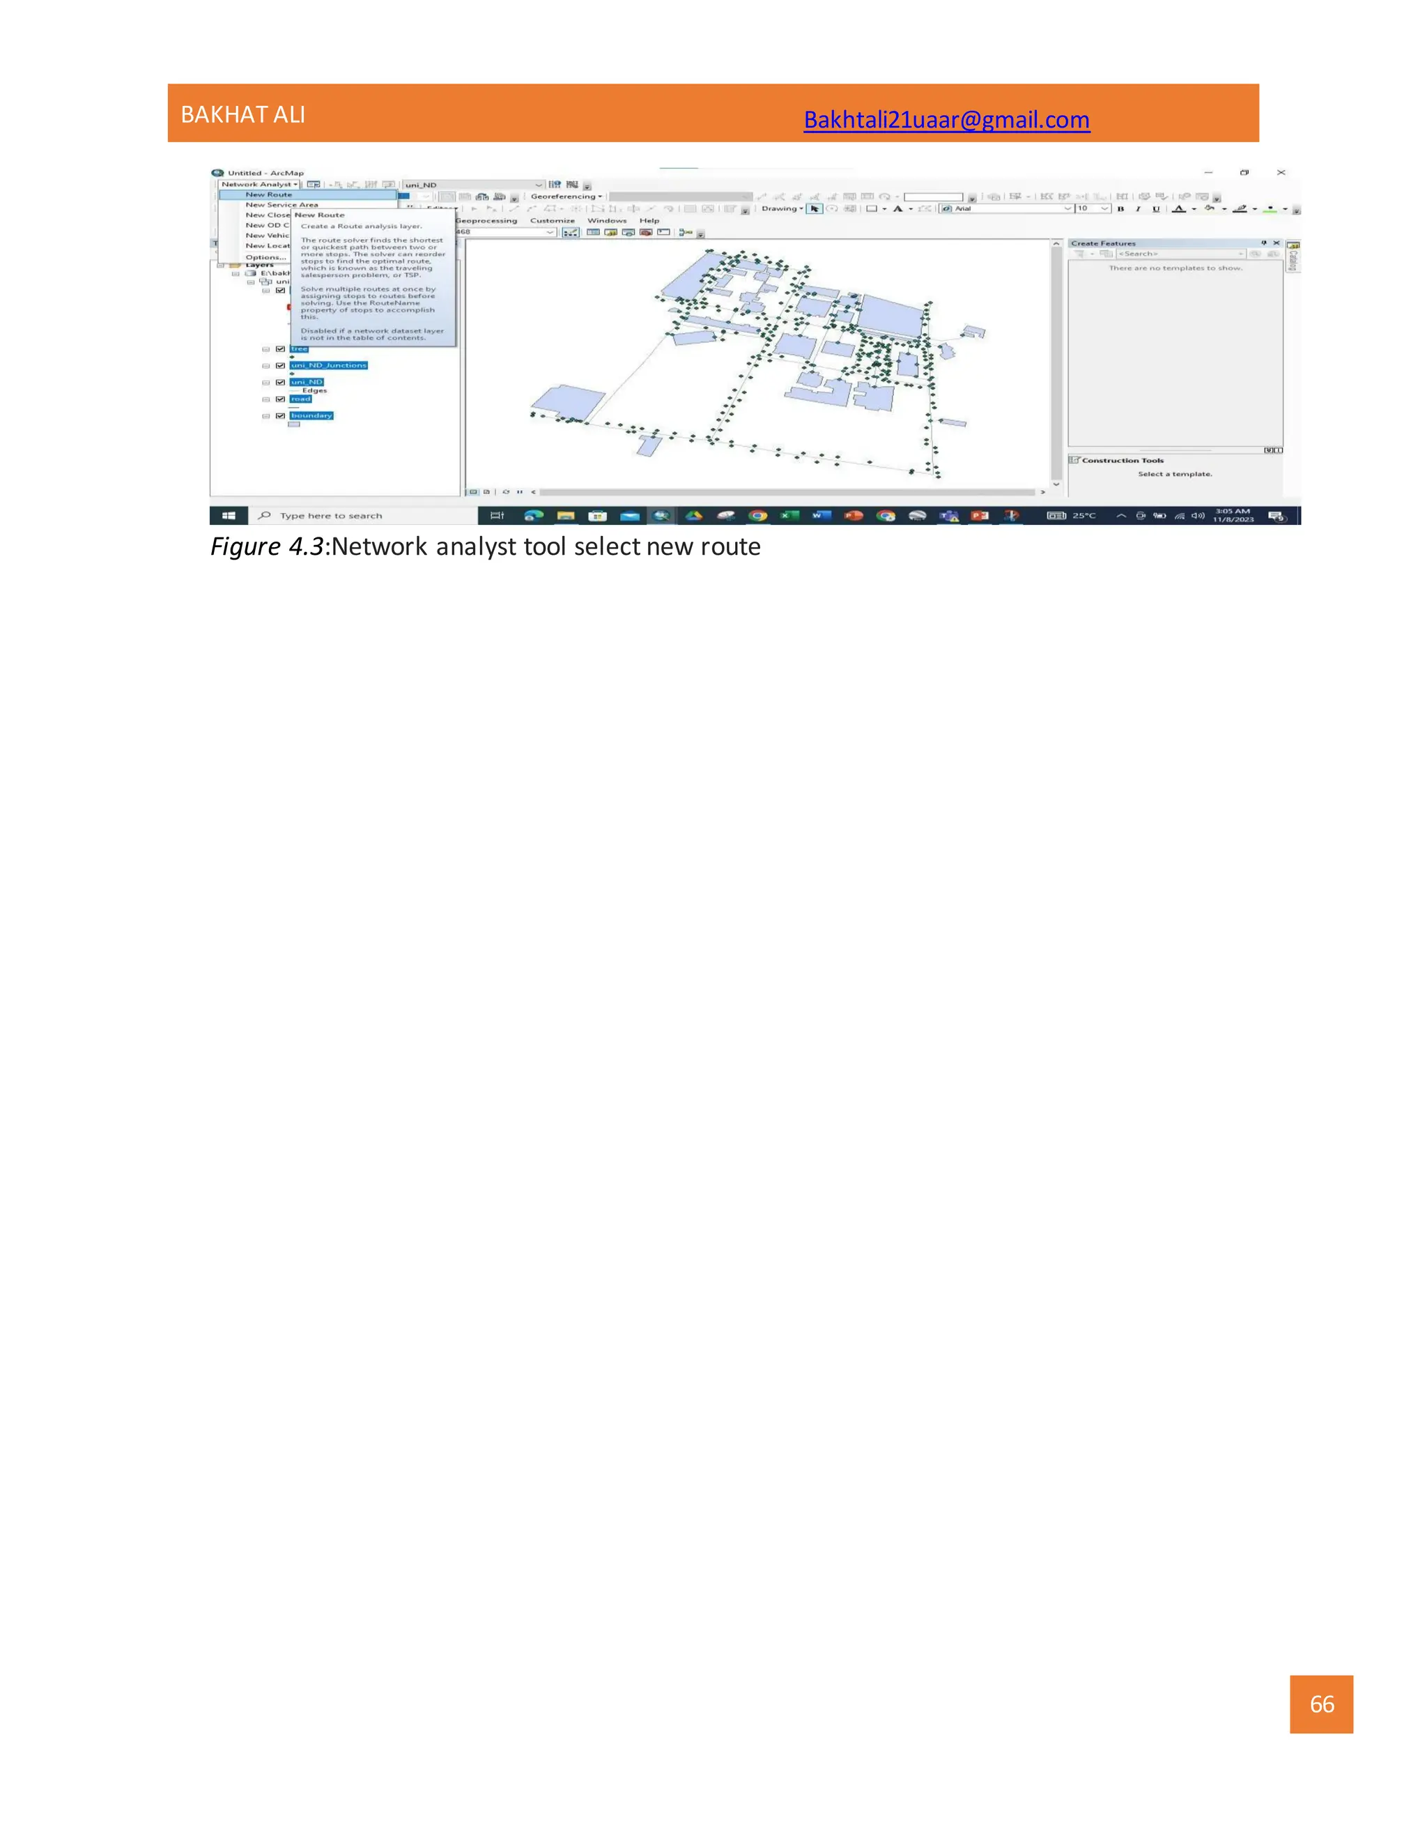1427x1847 pixels.
Task: Uncheck the tree layer checkbox
Action: click(x=281, y=349)
